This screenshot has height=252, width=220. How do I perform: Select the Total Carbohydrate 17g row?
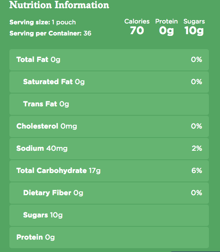click(x=109, y=171)
